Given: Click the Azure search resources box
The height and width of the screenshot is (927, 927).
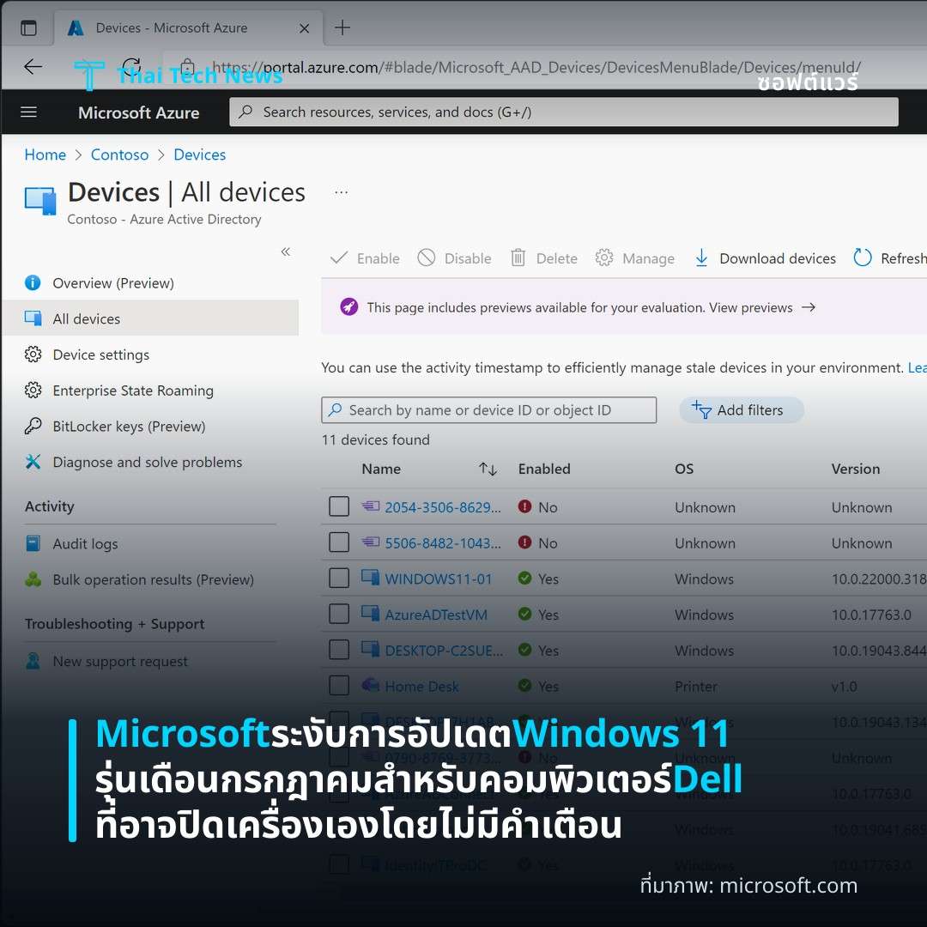Looking at the screenshot, I should 563,112.
